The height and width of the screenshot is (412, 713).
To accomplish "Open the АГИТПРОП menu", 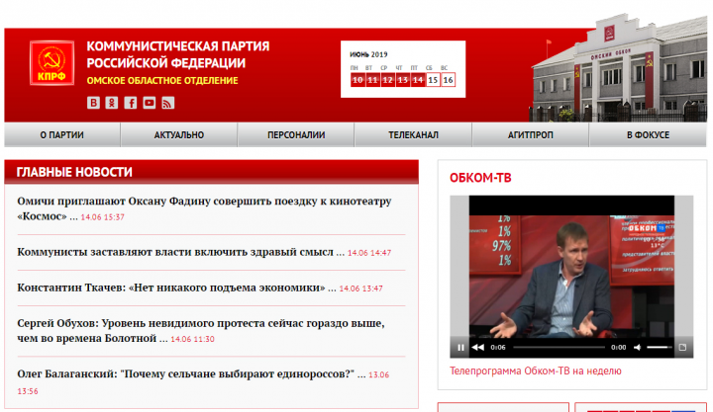I will click(x=530, y=134).
